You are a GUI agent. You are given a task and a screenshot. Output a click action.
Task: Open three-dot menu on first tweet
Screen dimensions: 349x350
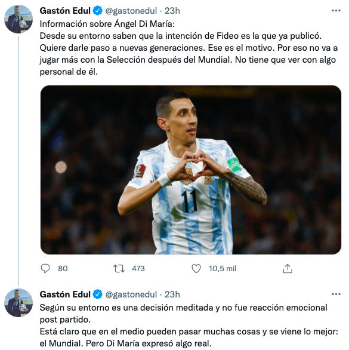pos(336,11)
